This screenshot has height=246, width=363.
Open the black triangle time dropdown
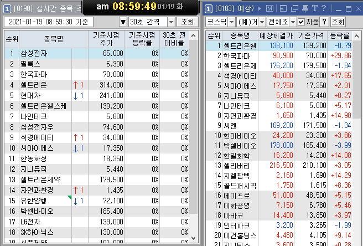[x=123, y=22]
